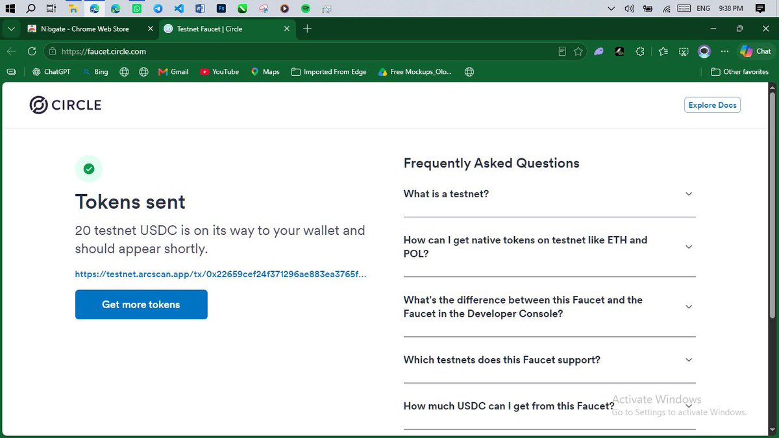Launch Photoshop from the taskbar

[221, 8]
